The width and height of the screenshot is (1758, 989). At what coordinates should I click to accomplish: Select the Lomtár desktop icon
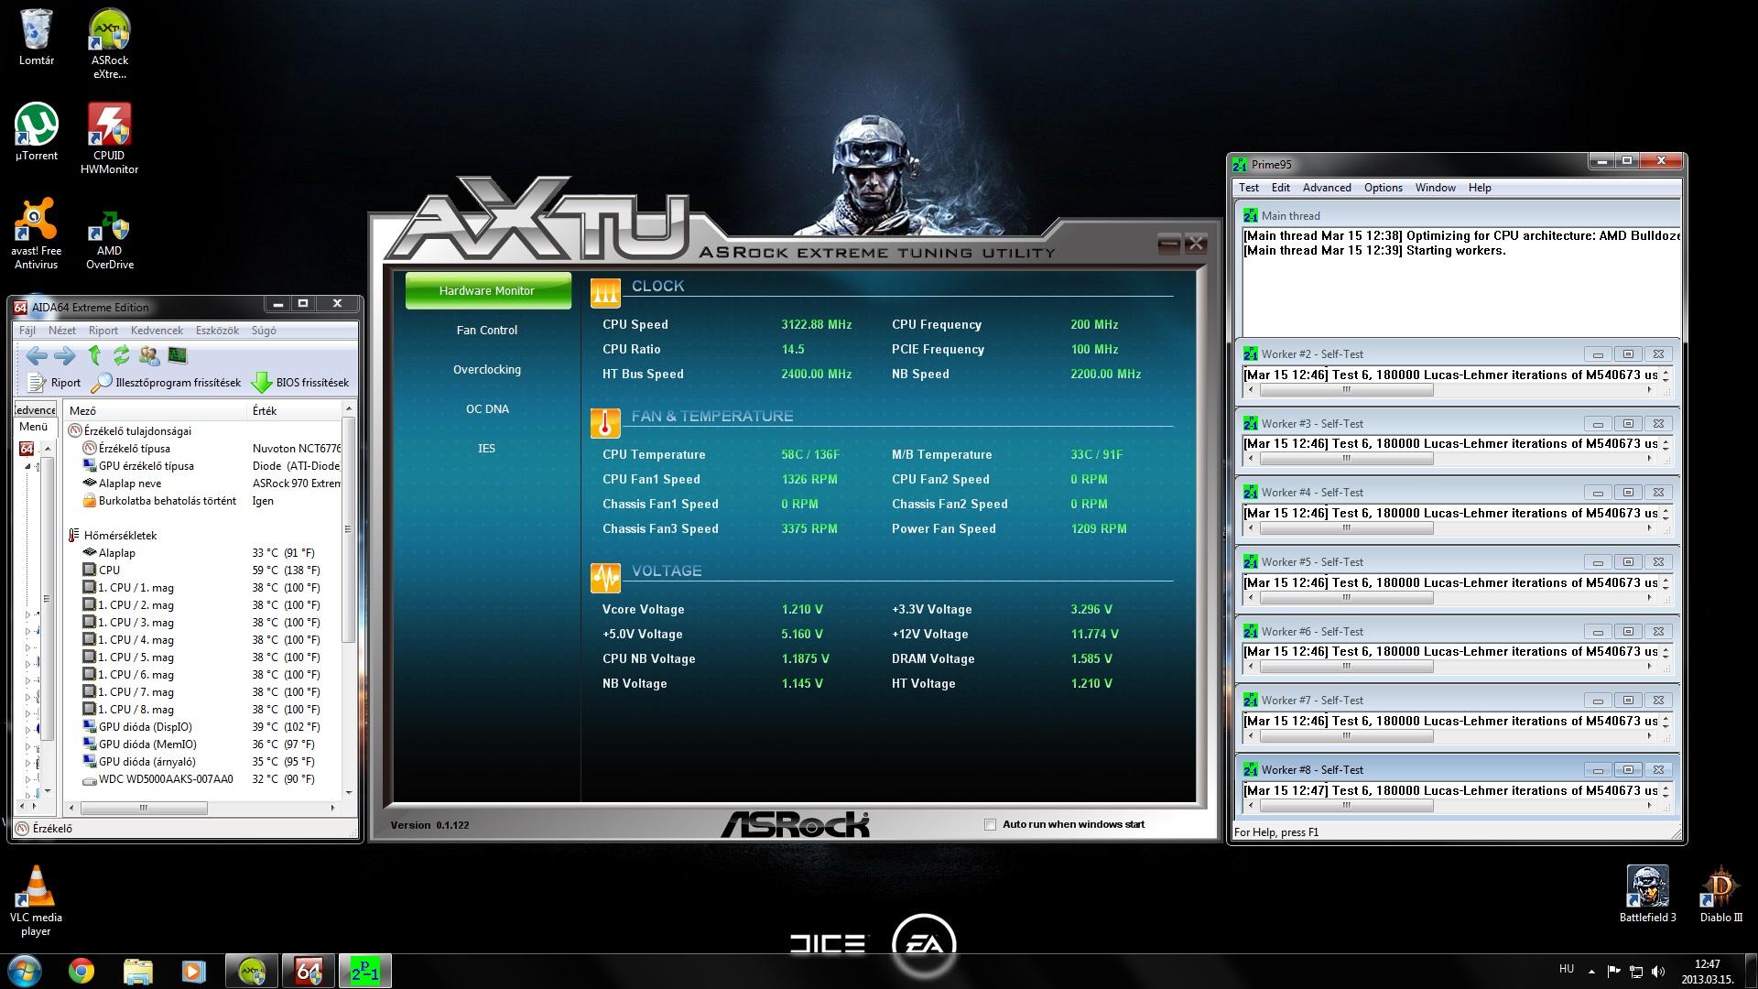[x=37, y=38]
